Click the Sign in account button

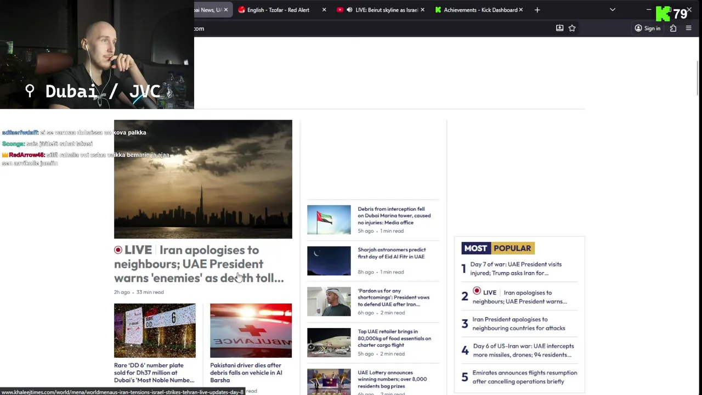[x=647, y=28]
